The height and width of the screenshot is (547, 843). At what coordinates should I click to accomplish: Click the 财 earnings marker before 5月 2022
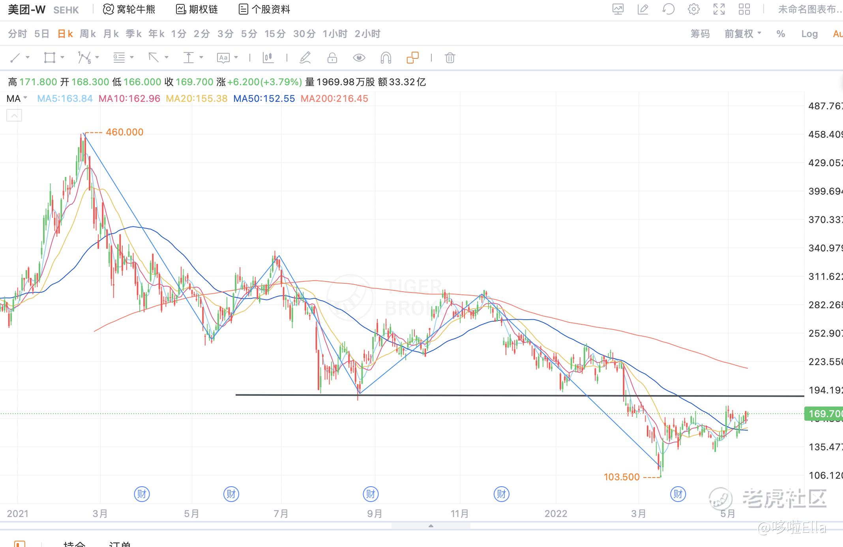pyautogui.click(x=678, y=494)
